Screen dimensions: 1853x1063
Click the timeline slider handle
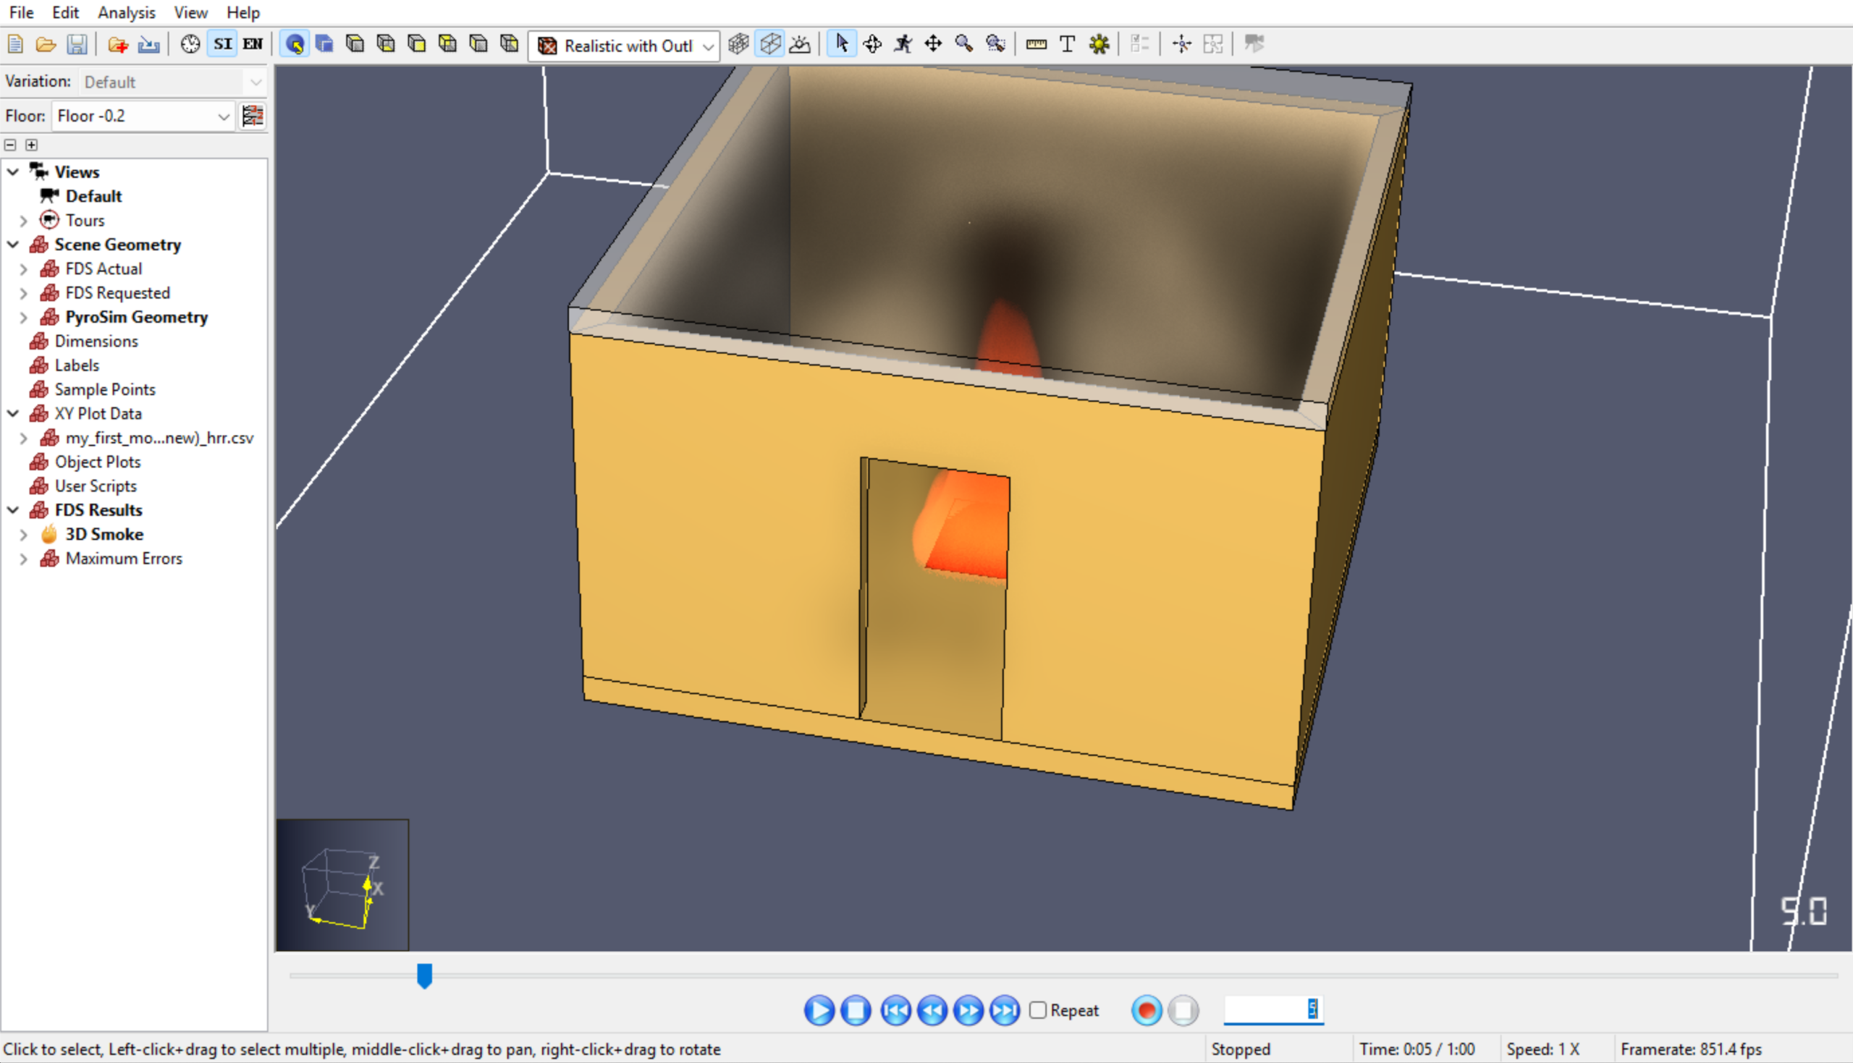(424, 976)
